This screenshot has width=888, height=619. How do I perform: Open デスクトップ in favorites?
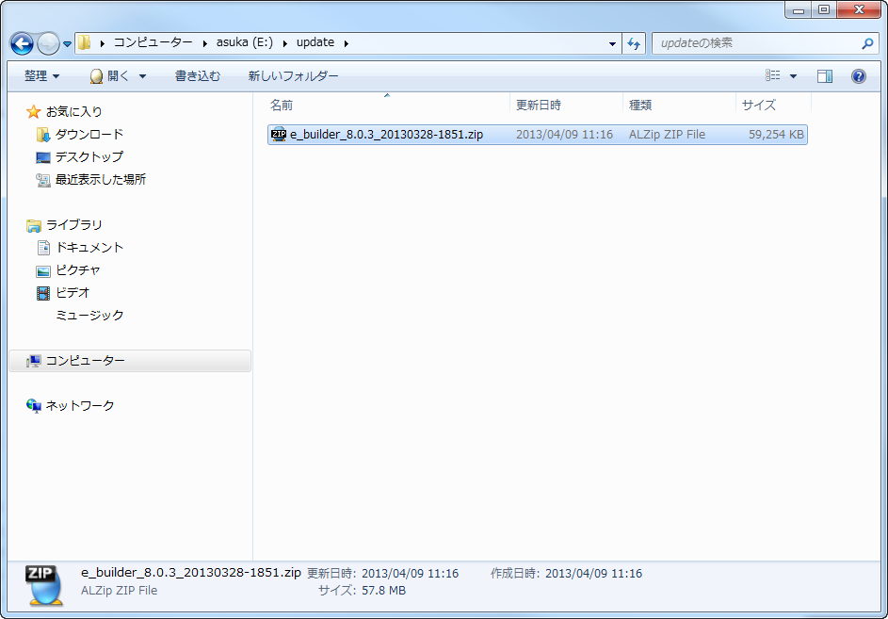(89, 156)
